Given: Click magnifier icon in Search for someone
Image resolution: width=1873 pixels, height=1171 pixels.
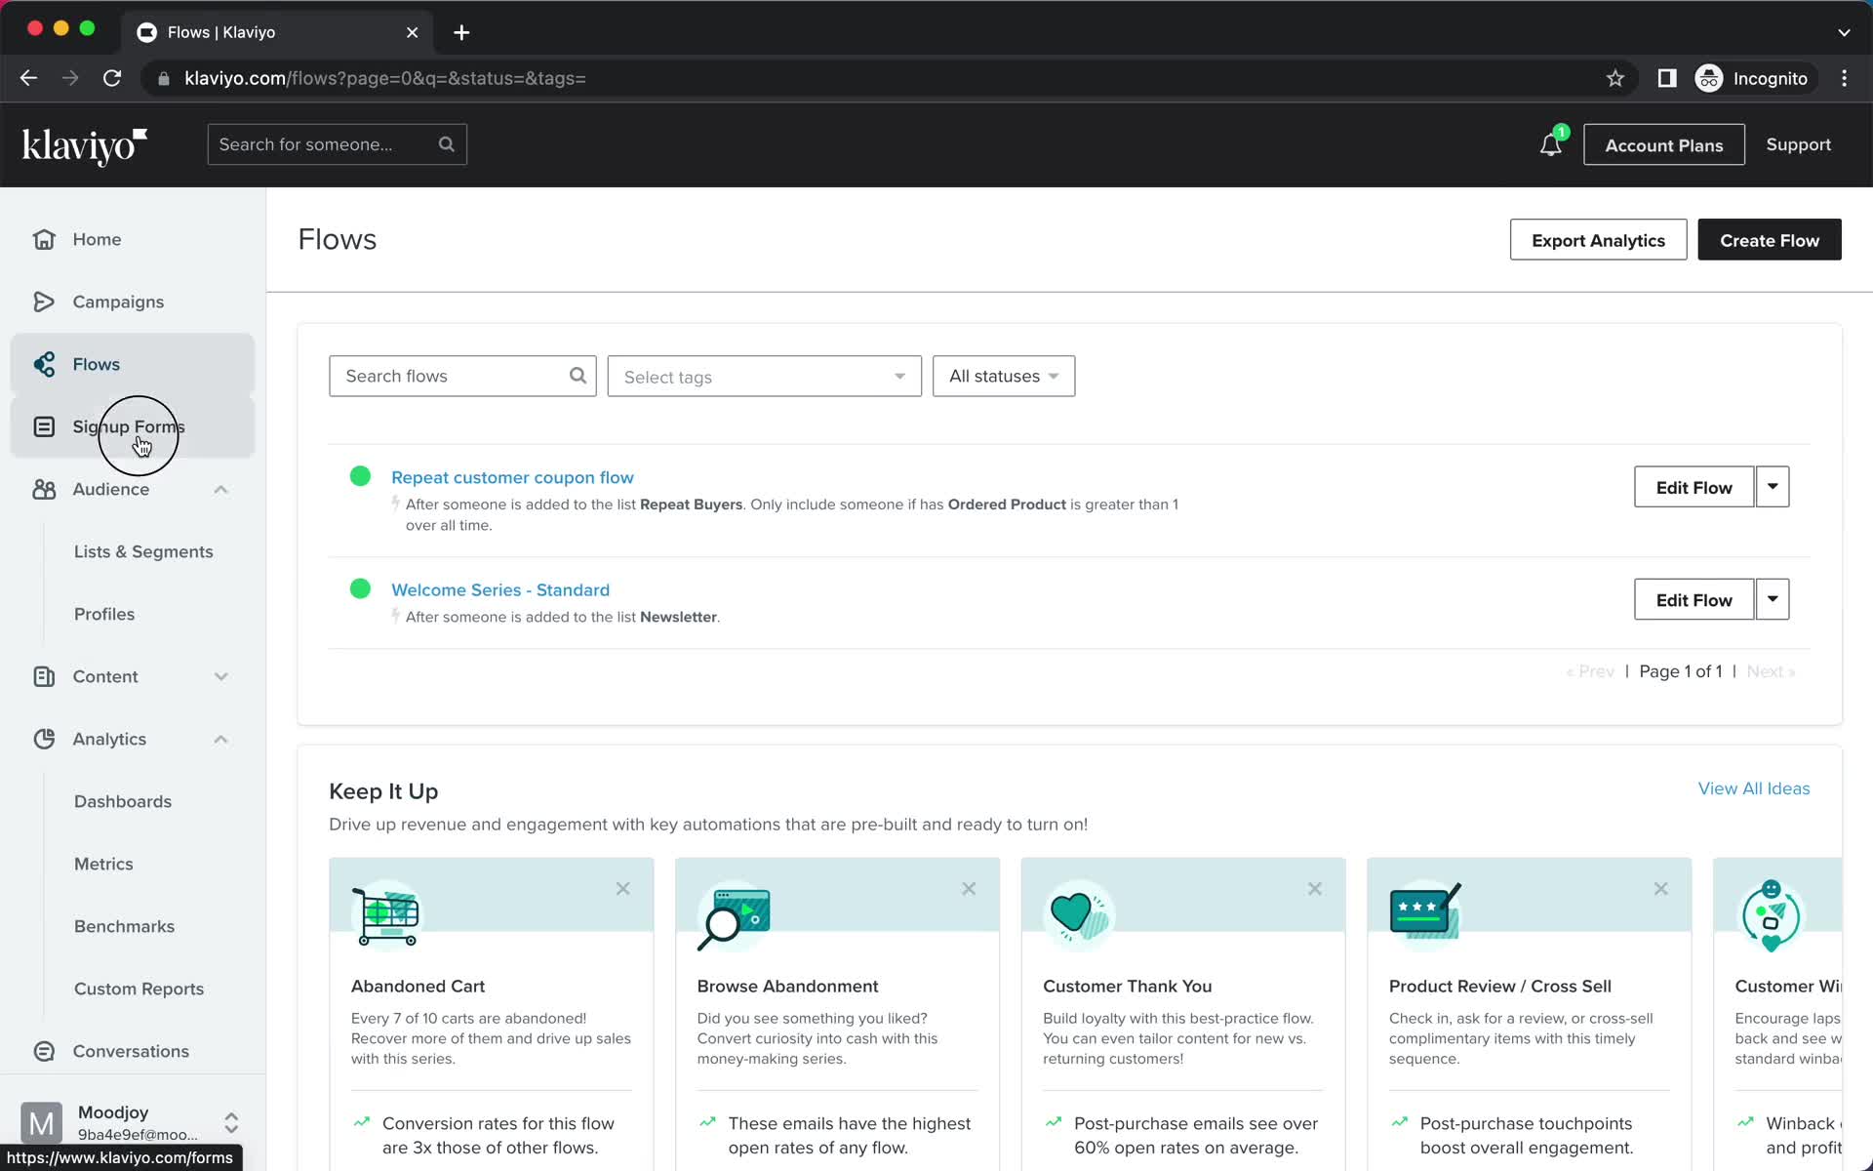Looking at the screenshot, I should tap(447, 144).
